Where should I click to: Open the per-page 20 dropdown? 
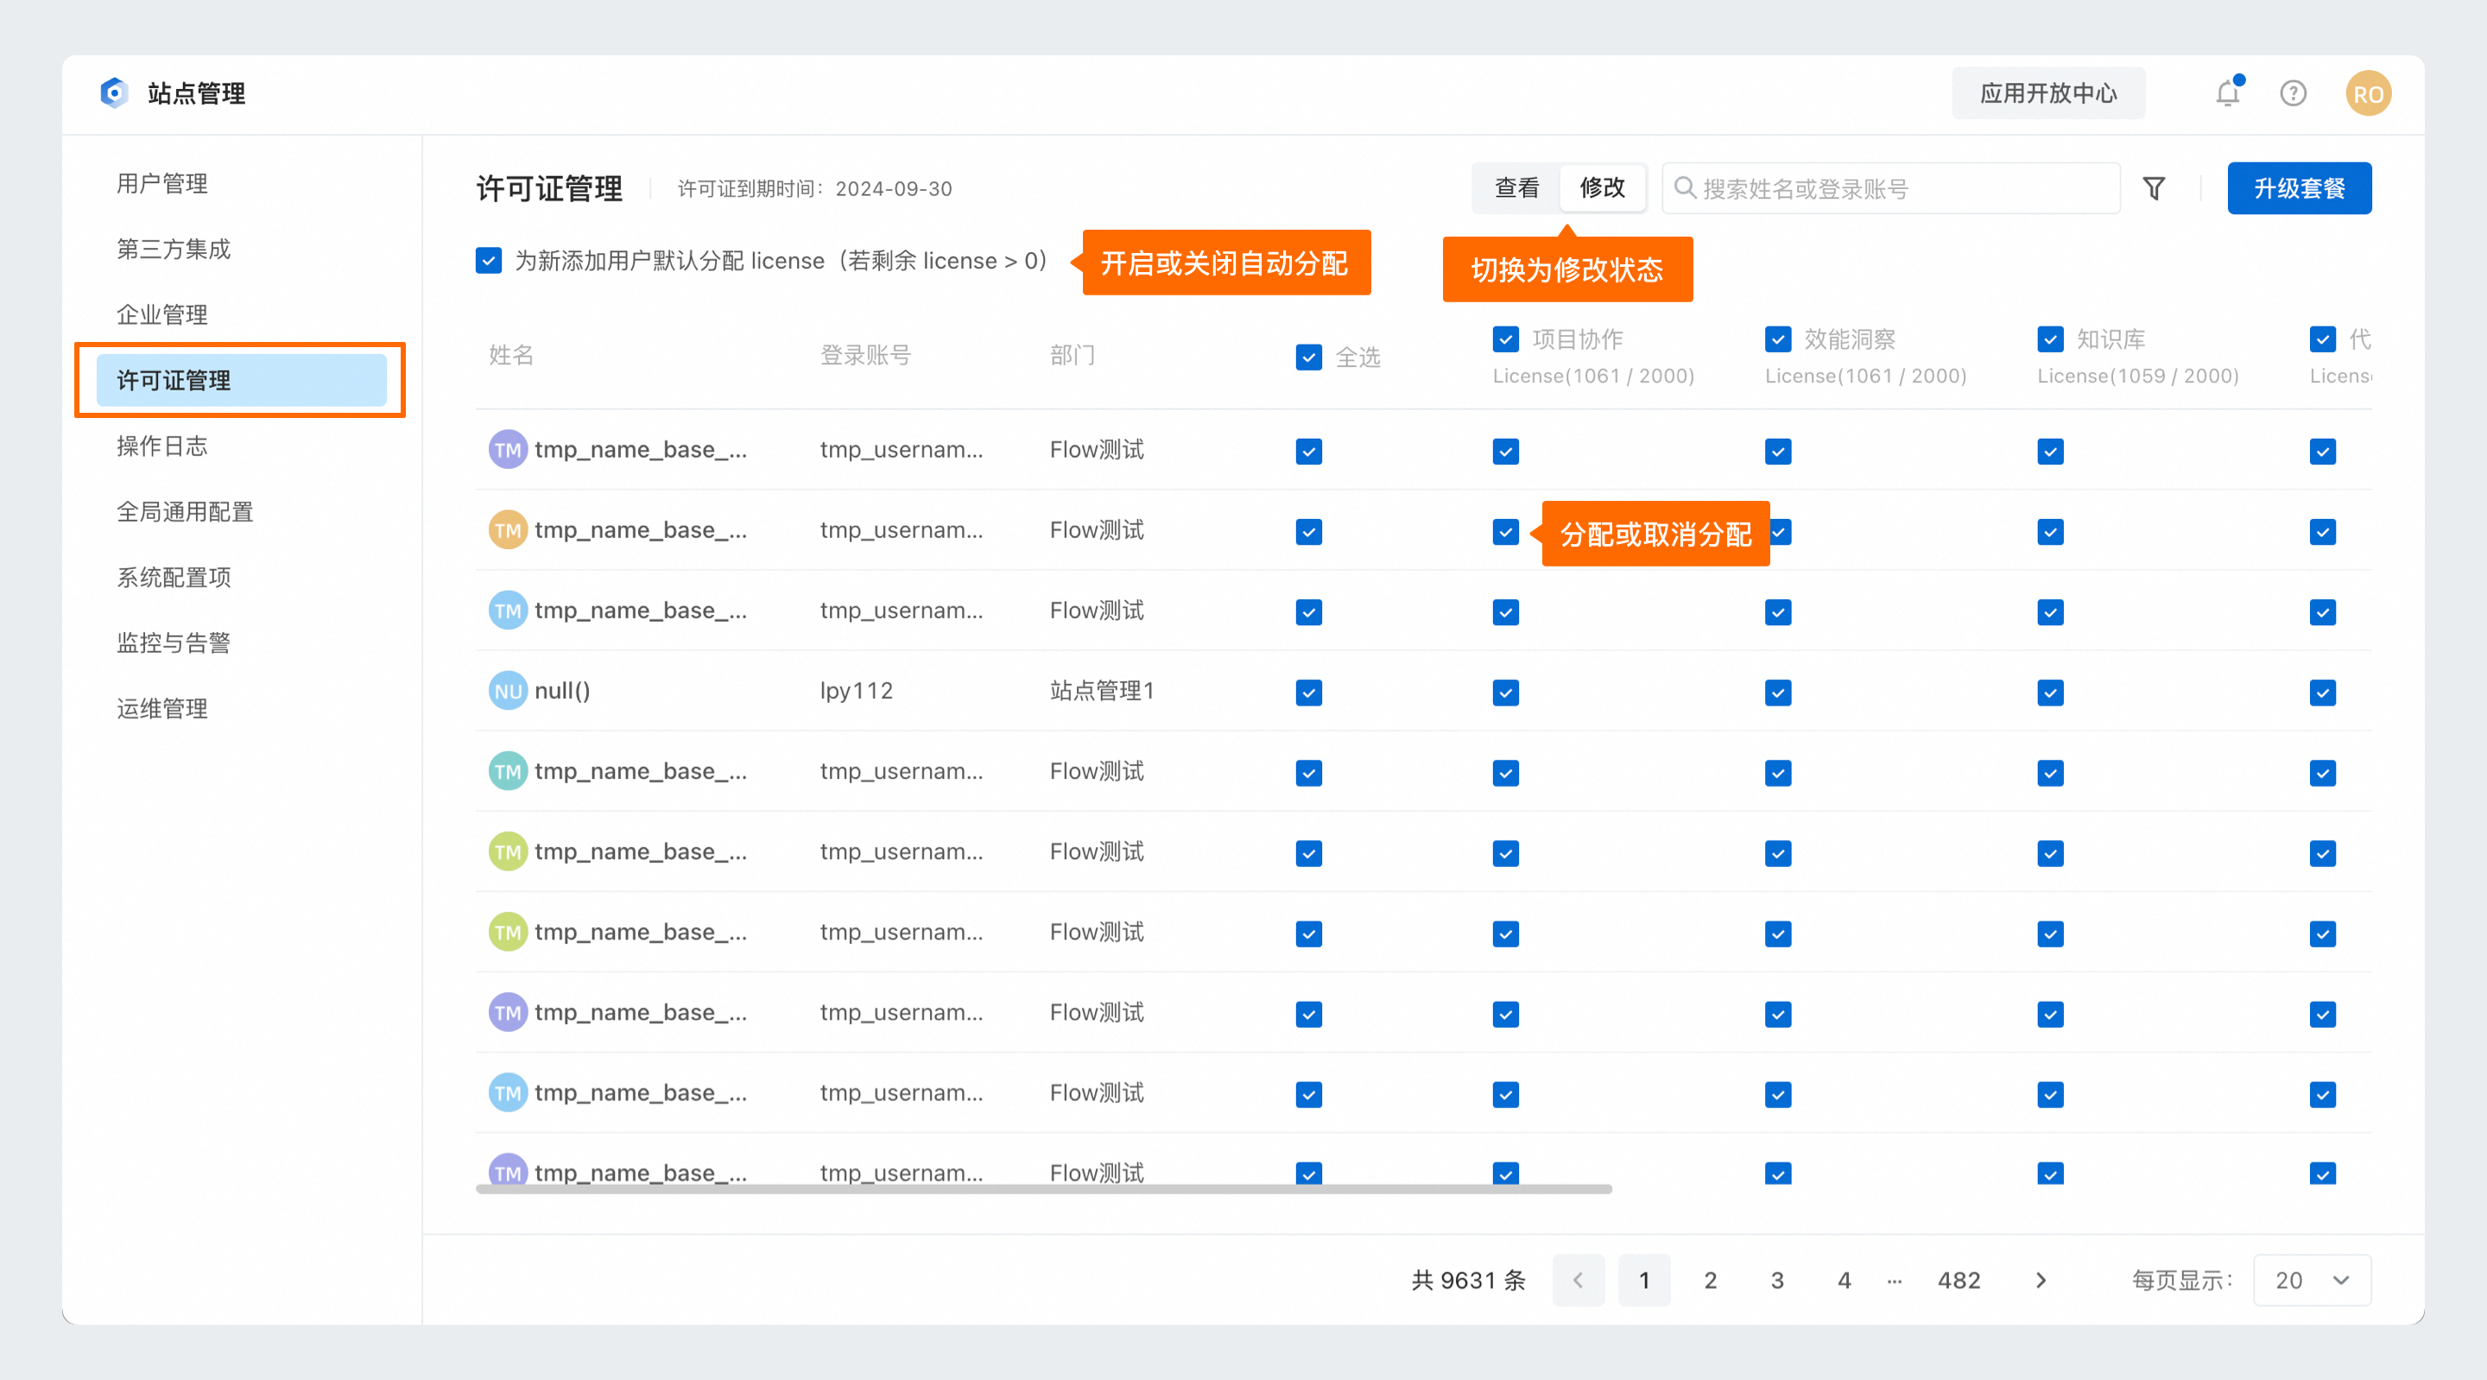[x=2313, y=1280]
